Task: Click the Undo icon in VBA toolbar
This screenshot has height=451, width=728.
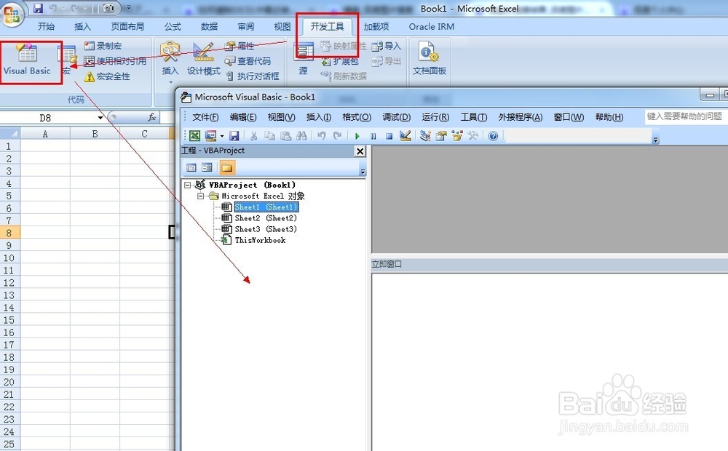Action: (x=321, y=135)
